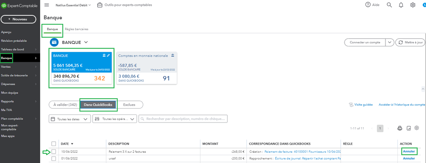Click Annuler for the ursaf transaction
This screenshot has height=163, width=426.
409,158
